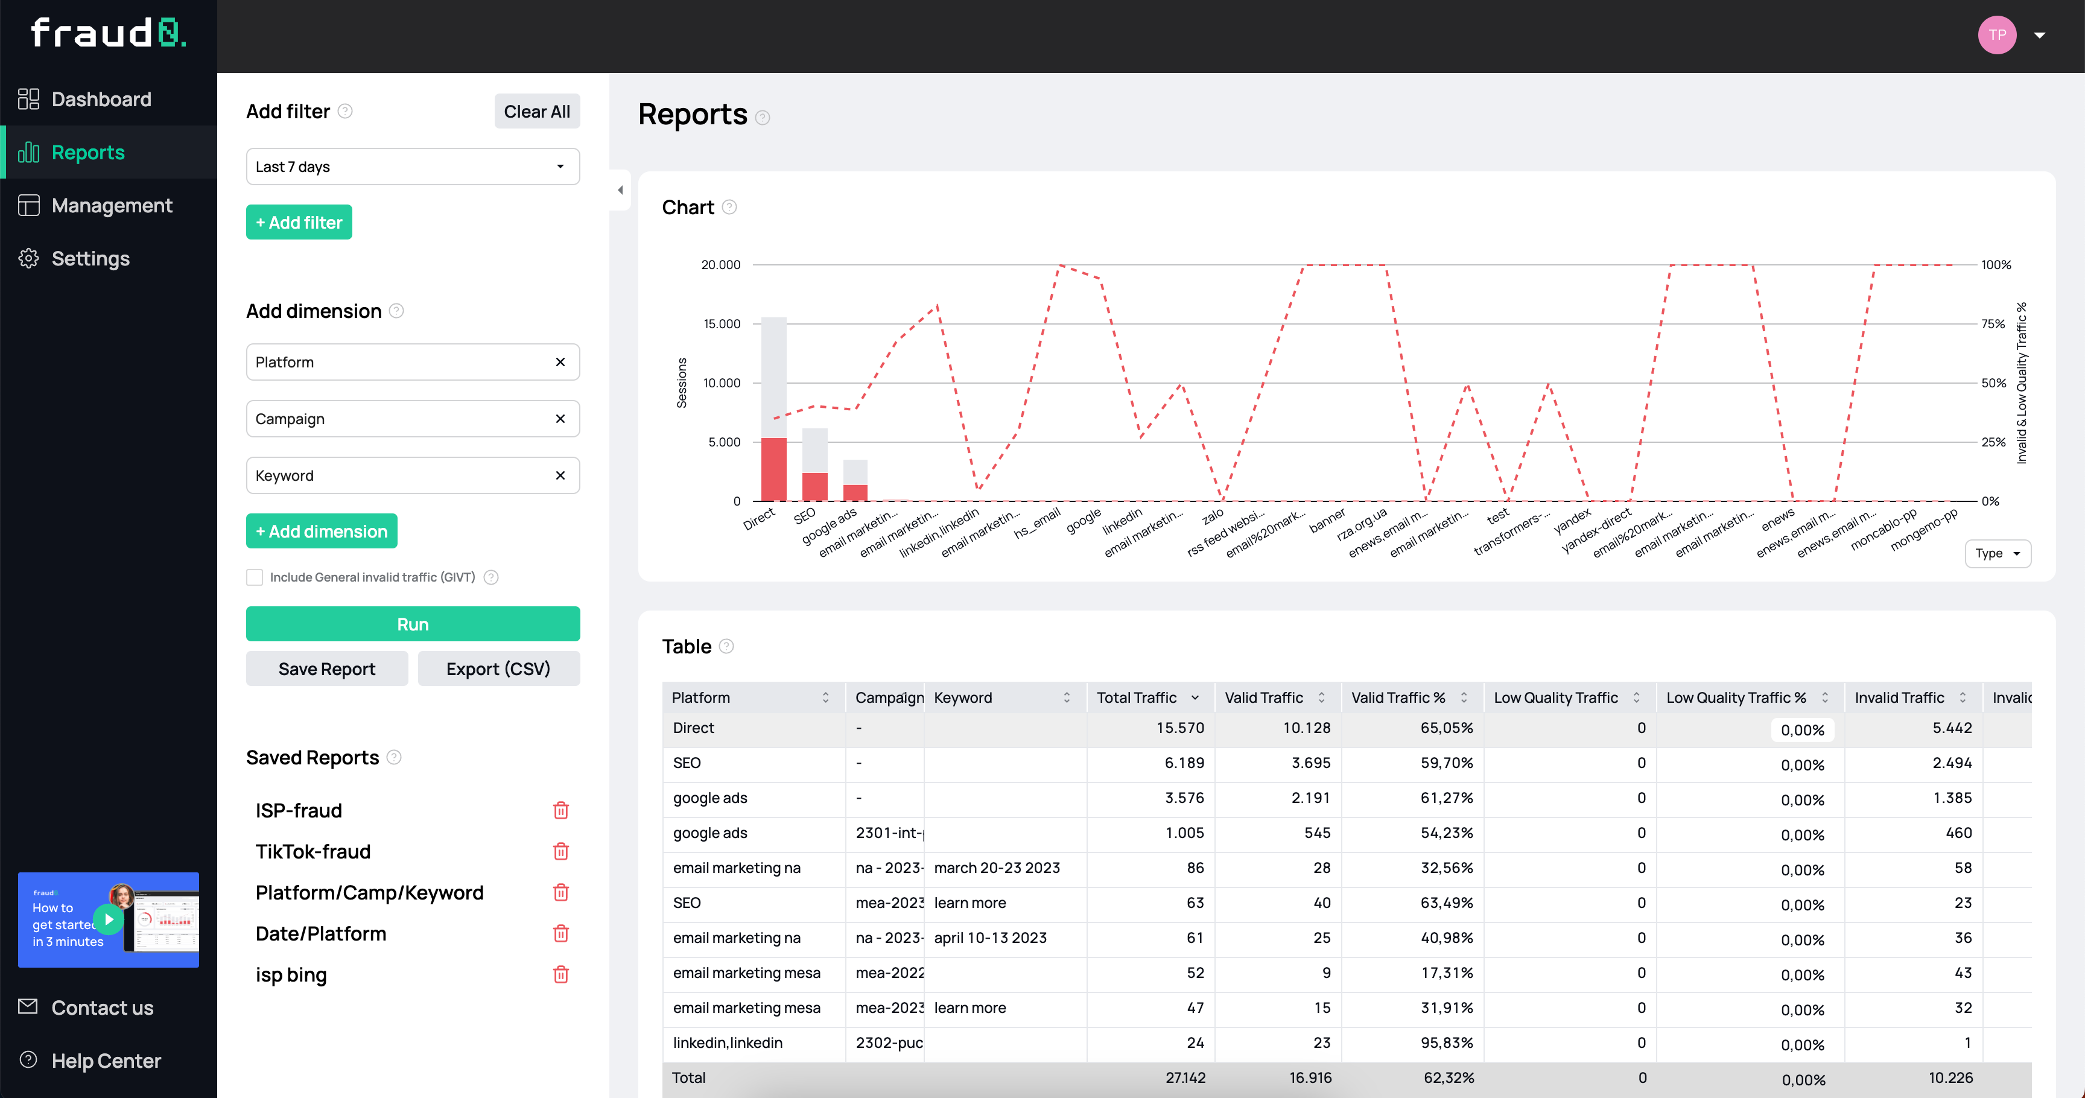
Task: Open Platform/Camp/Keyword saved report
Action: point(369,892)
